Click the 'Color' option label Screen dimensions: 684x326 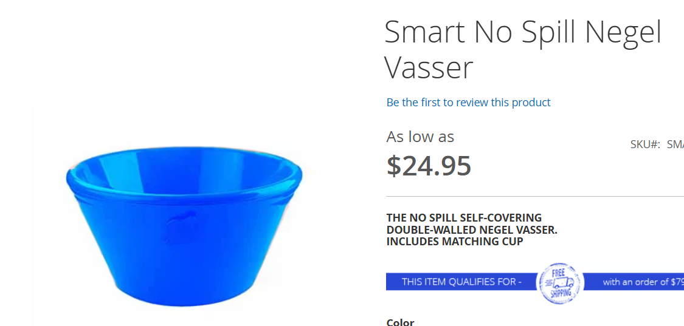[x=400, y=322]
